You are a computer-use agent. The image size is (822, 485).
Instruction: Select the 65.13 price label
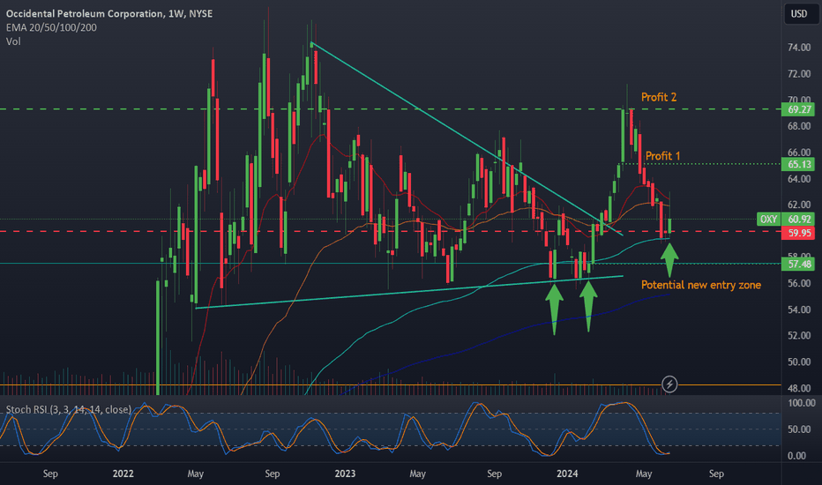799,165
